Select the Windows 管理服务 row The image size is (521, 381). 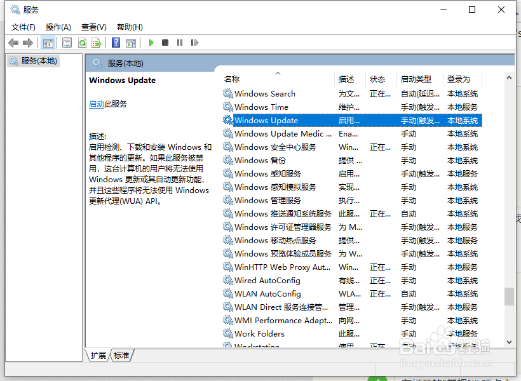coord(352,200)
